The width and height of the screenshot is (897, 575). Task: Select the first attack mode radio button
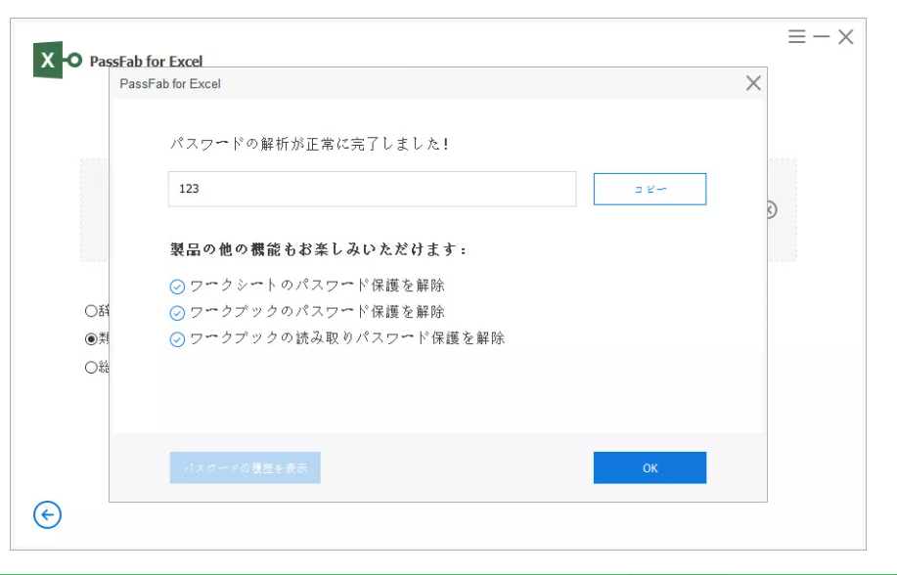(90, 311)
